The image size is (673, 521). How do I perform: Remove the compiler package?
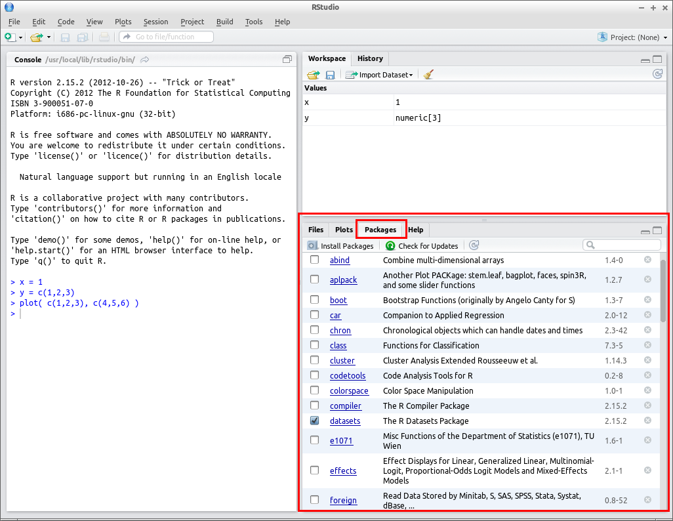tap(647, 405)
